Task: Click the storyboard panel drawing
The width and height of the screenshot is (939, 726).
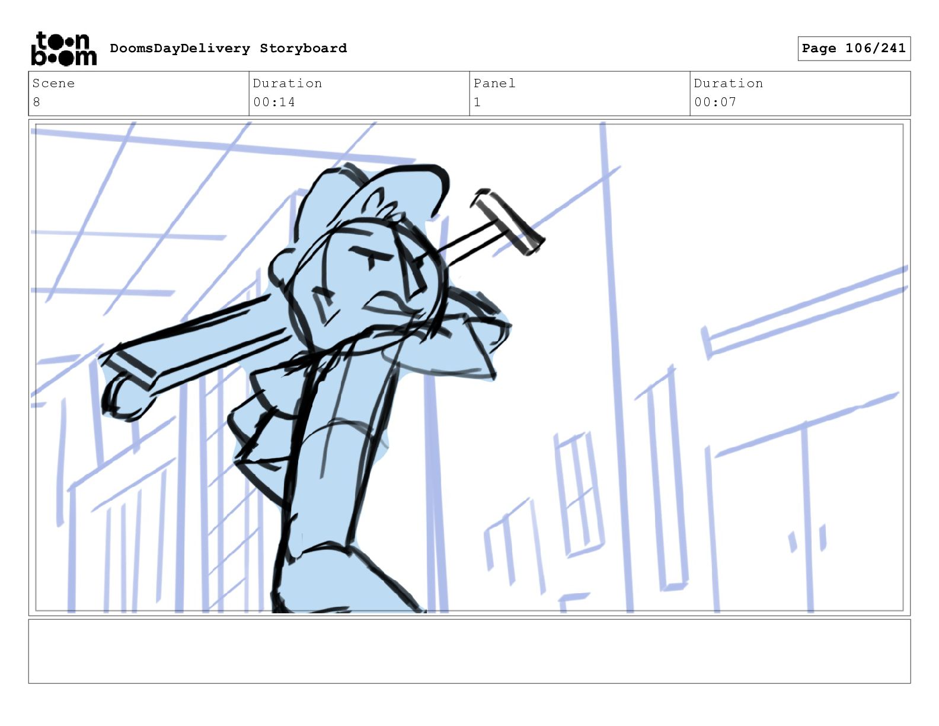Action: (469, 367)
